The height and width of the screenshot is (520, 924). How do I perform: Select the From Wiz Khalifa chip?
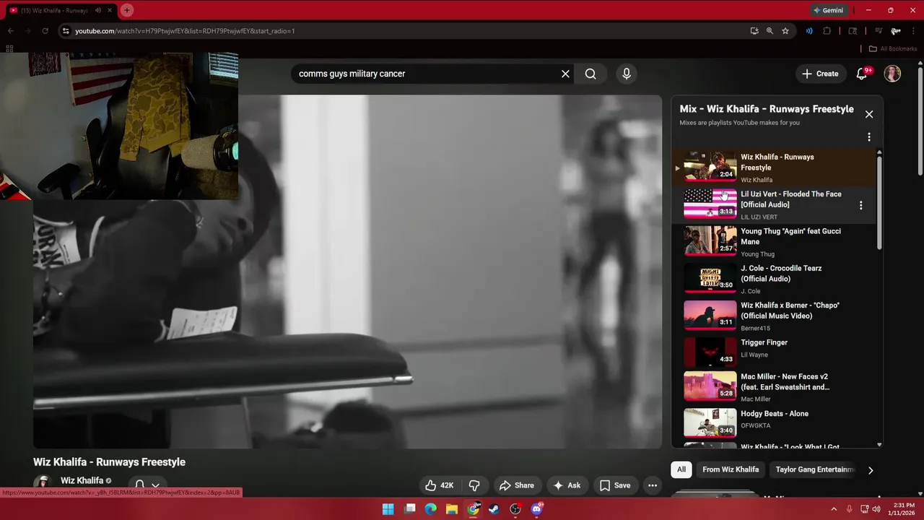pyautogui.click(x=731, y=469)
